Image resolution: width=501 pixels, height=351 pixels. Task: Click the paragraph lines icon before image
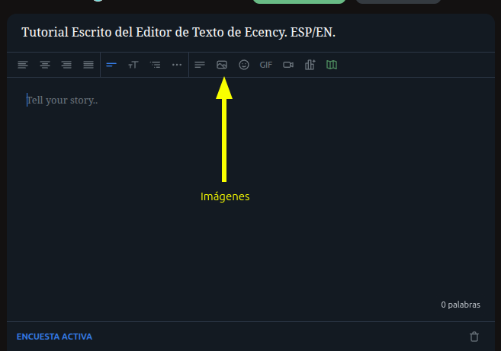(200, 65)
